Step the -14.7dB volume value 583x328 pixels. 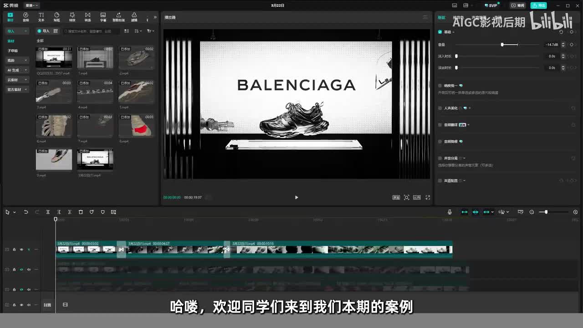point(563,45)
